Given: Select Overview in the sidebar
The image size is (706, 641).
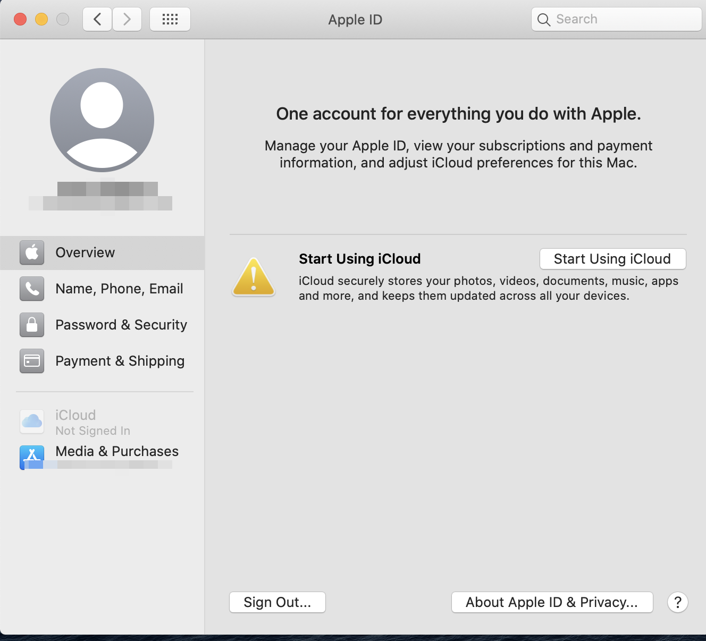Looking at the screenshot, I should pyautogui.click(x=102, y=253).
